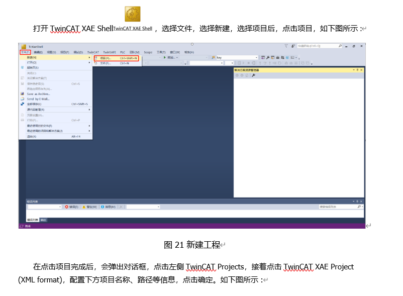Screen dimensions: 403x296
Task: Select 起始页 Start Page in the File menu
Action: click(56, 67)
